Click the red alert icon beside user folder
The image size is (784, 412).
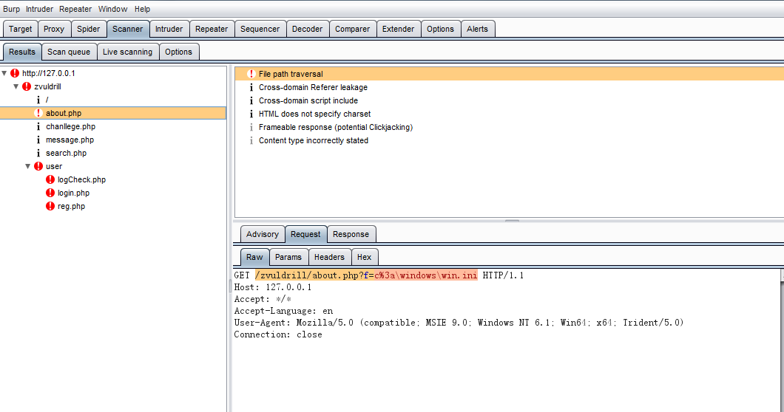pos(38,166)
